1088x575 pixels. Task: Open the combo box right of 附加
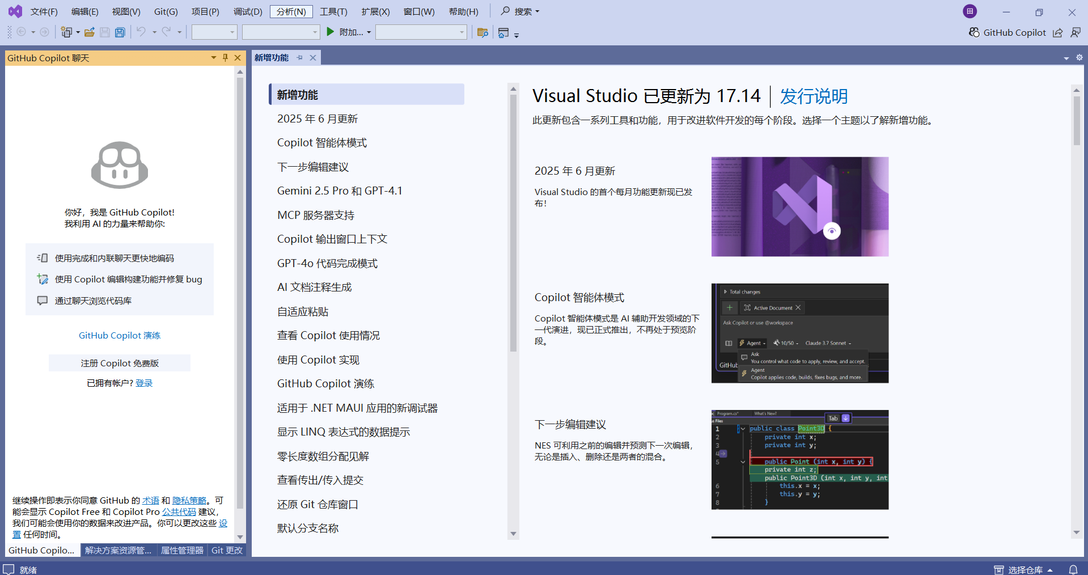point(421,32)
